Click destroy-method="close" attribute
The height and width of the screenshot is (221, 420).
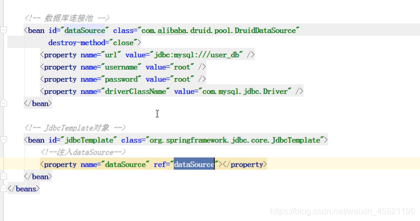point(93,43)
